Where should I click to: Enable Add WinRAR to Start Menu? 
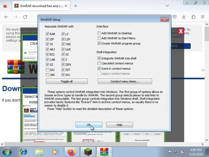click(x=99, y=38)
